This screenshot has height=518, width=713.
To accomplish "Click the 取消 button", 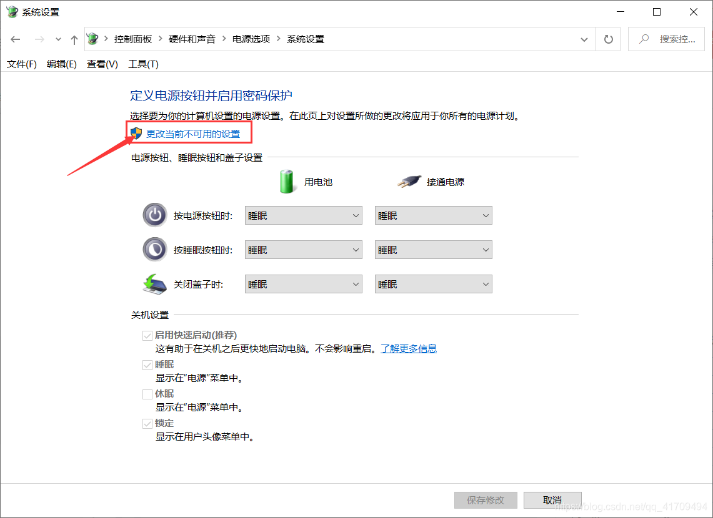I will tap(552, 500).
